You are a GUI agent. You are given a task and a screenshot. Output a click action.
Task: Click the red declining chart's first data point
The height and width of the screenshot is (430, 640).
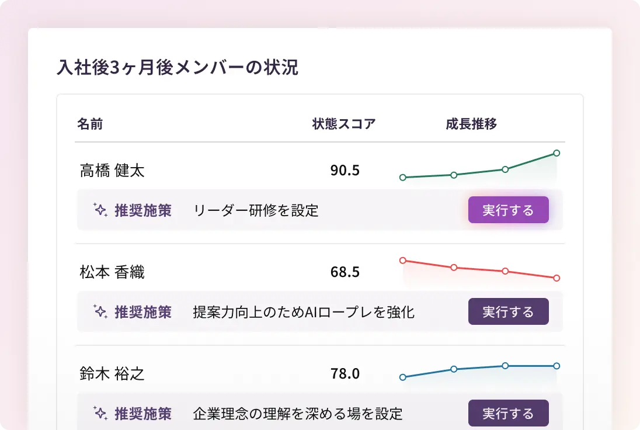point(402,261)
